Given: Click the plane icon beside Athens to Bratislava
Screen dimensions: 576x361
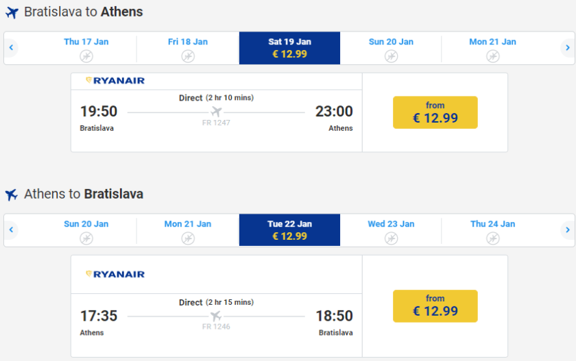Looking at the screenshot, I should tap(12, 195).
